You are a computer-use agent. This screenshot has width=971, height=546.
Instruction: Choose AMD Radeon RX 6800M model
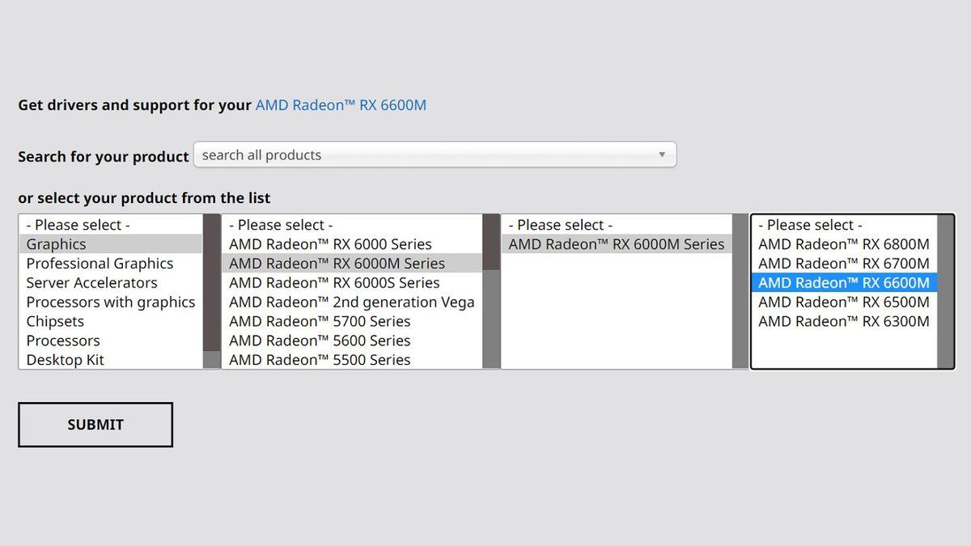(843, 244)
